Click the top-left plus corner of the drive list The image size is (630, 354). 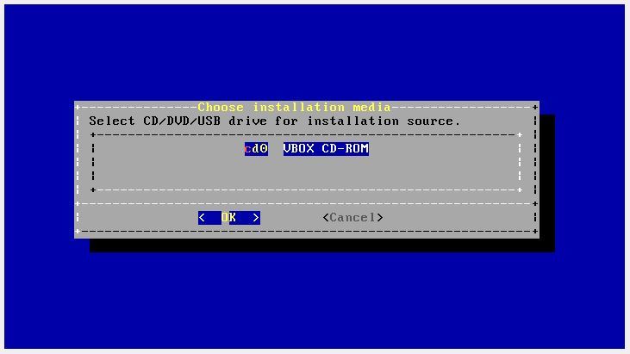pos(93,135)
